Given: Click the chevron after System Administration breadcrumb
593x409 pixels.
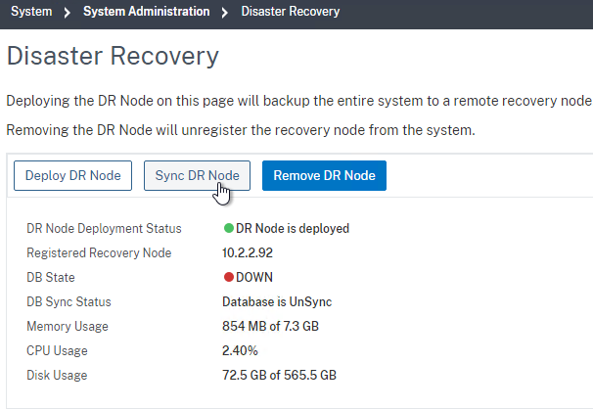Looking at the screenshot, I should [x=225, y=13].
